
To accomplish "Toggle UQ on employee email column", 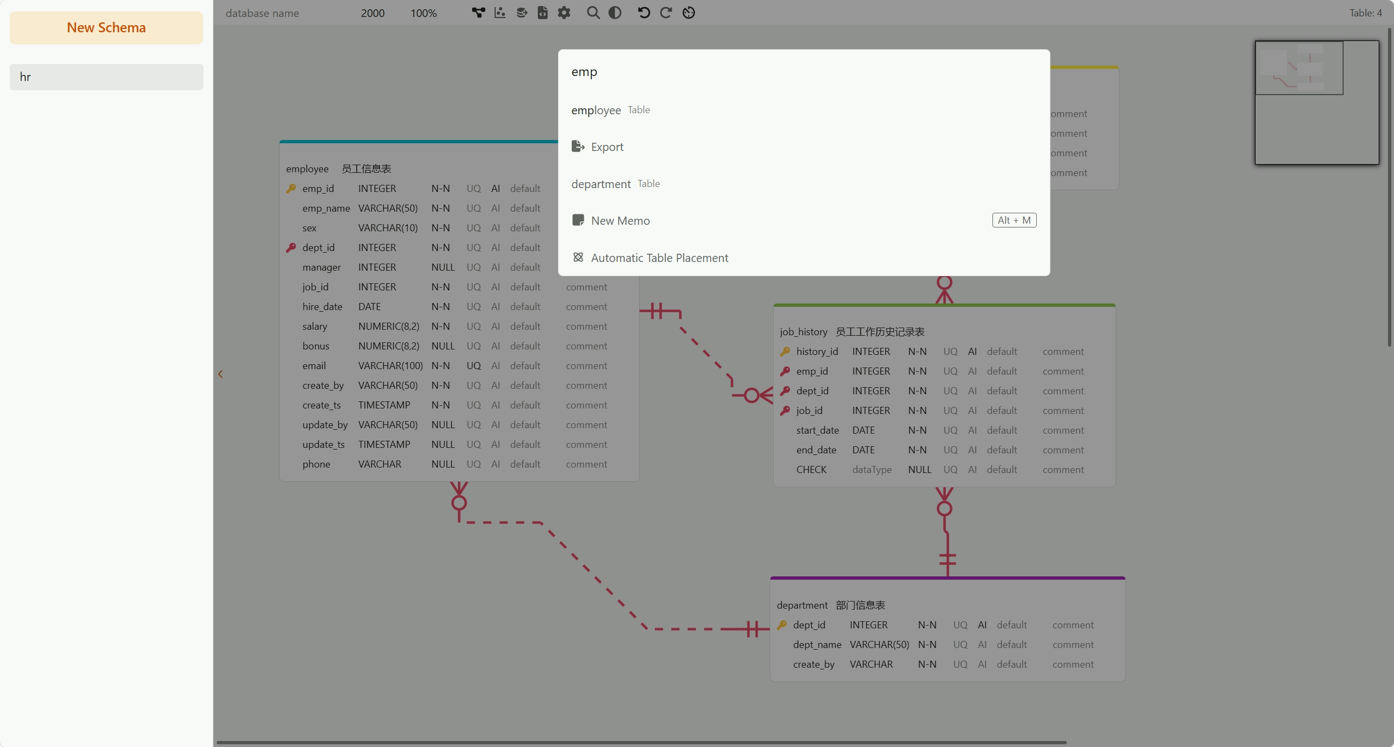I will [x=473, y=366].
